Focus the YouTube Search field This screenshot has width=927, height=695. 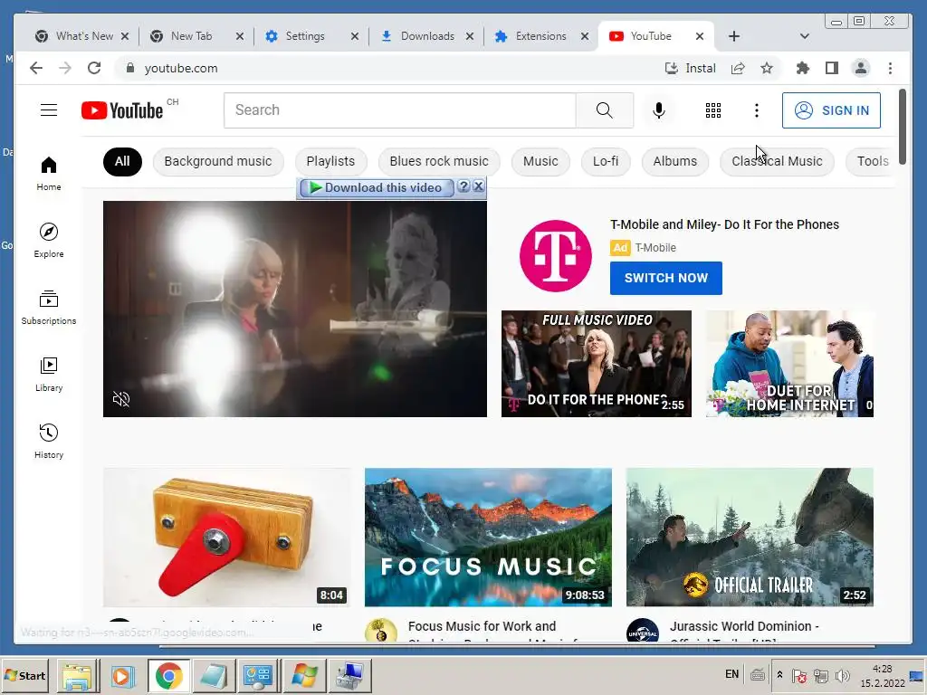[x=399, y=109]
